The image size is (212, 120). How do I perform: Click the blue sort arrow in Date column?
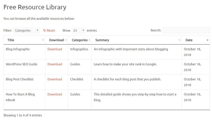point(208,40)
